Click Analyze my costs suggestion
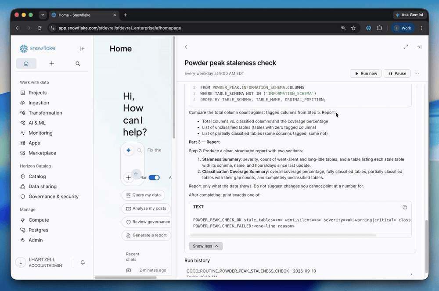Screen dimensions: 439x291 (x=146, y=208)
